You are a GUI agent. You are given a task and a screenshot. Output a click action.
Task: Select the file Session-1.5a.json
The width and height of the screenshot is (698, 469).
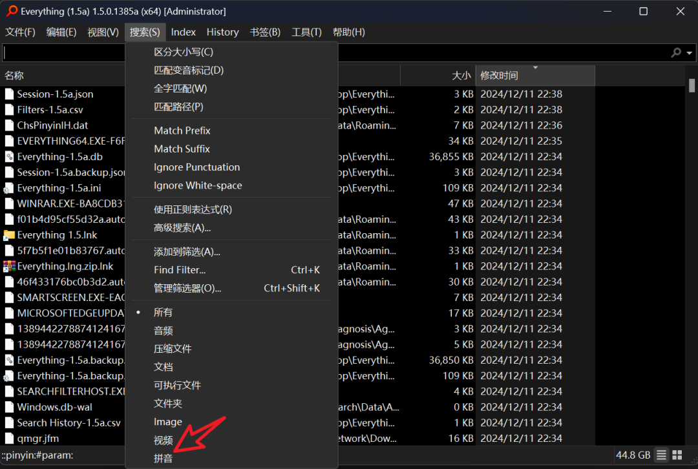click(x=55, y=94)
